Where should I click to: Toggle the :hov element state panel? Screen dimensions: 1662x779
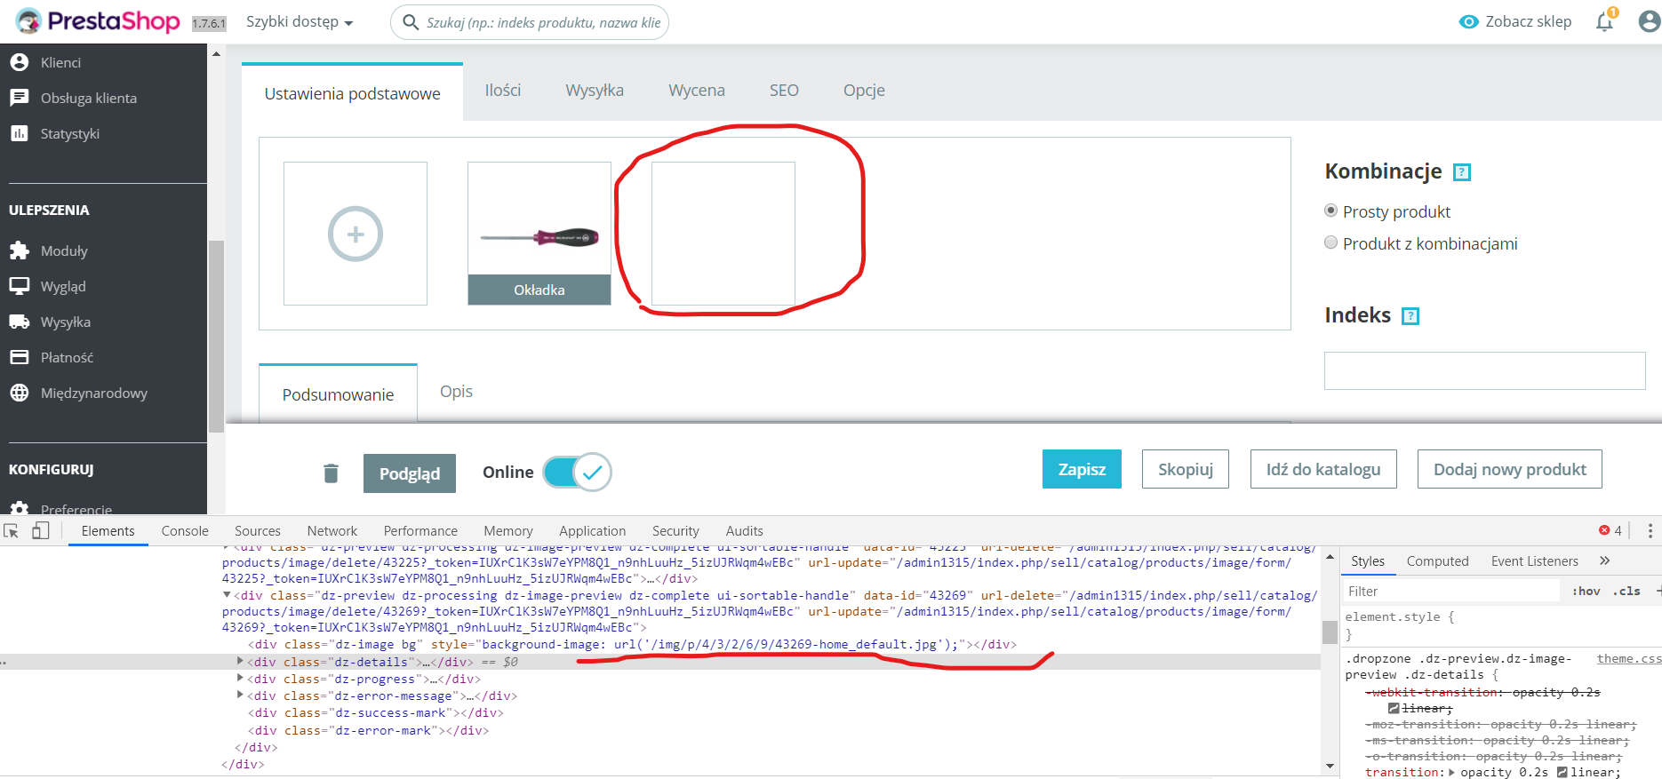pos(1586,592)
